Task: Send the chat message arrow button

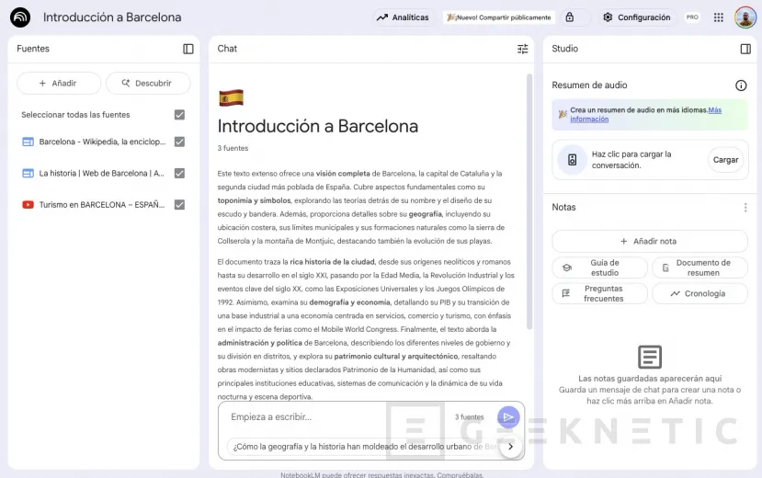Action: click(x=508, y=416)
